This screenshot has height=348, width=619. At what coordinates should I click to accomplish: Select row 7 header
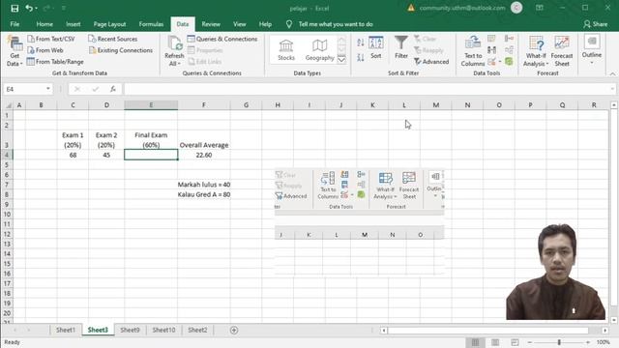coord(7,185)
